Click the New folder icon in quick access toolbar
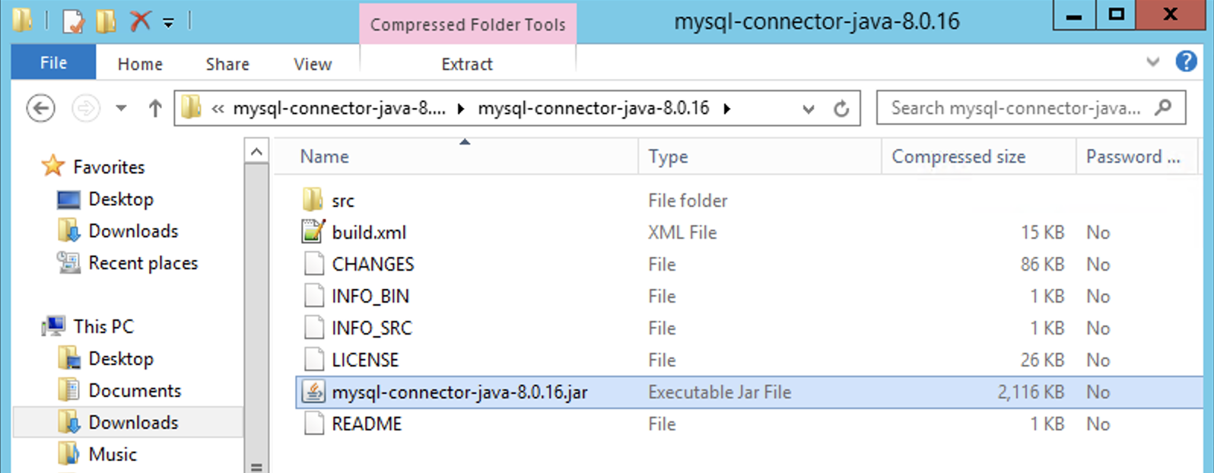The width and height of the screenshot is (1214, 473). (106, 21)
